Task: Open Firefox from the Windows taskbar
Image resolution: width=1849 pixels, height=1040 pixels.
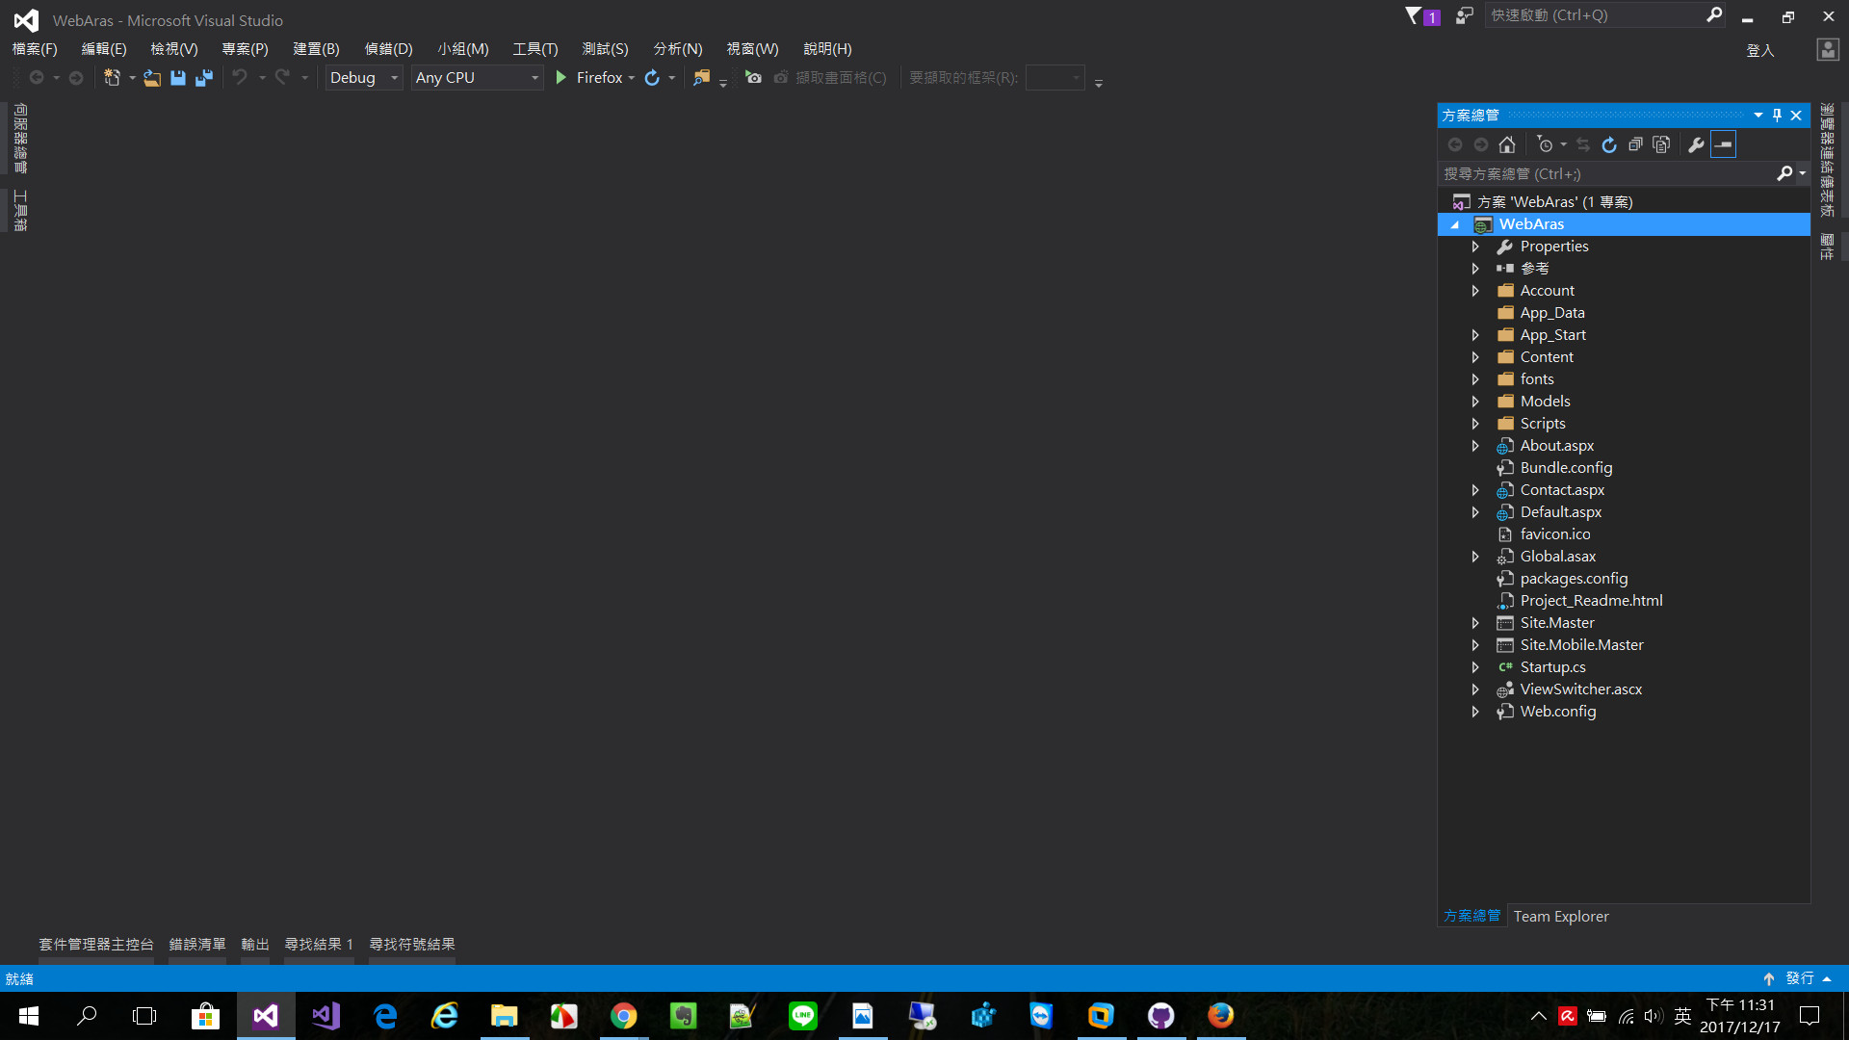Action: click(1220, 1016)
